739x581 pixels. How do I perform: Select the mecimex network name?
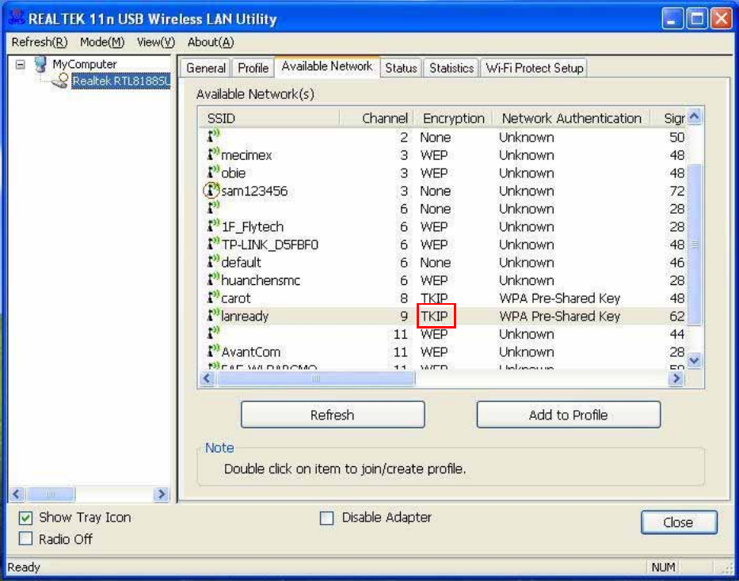pos(246,155)
